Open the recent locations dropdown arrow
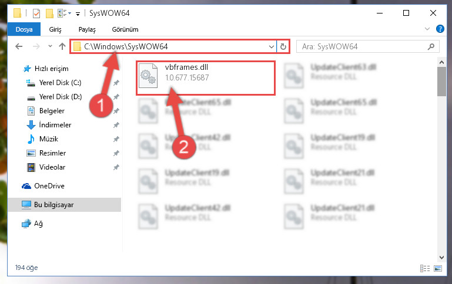 [x=50, y=46]
